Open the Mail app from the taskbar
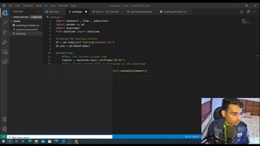Image resolution: width=260 pixels, height=146 pixels. point(43,142)
